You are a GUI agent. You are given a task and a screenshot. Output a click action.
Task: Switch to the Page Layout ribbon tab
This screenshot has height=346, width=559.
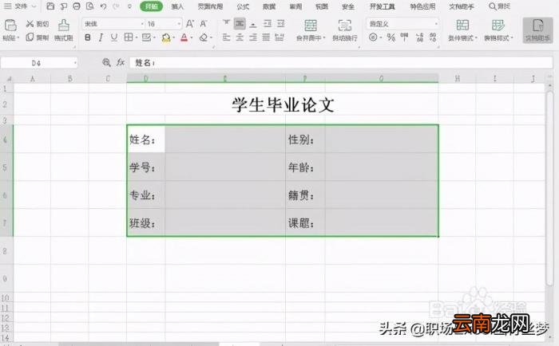tap(210, 6)
